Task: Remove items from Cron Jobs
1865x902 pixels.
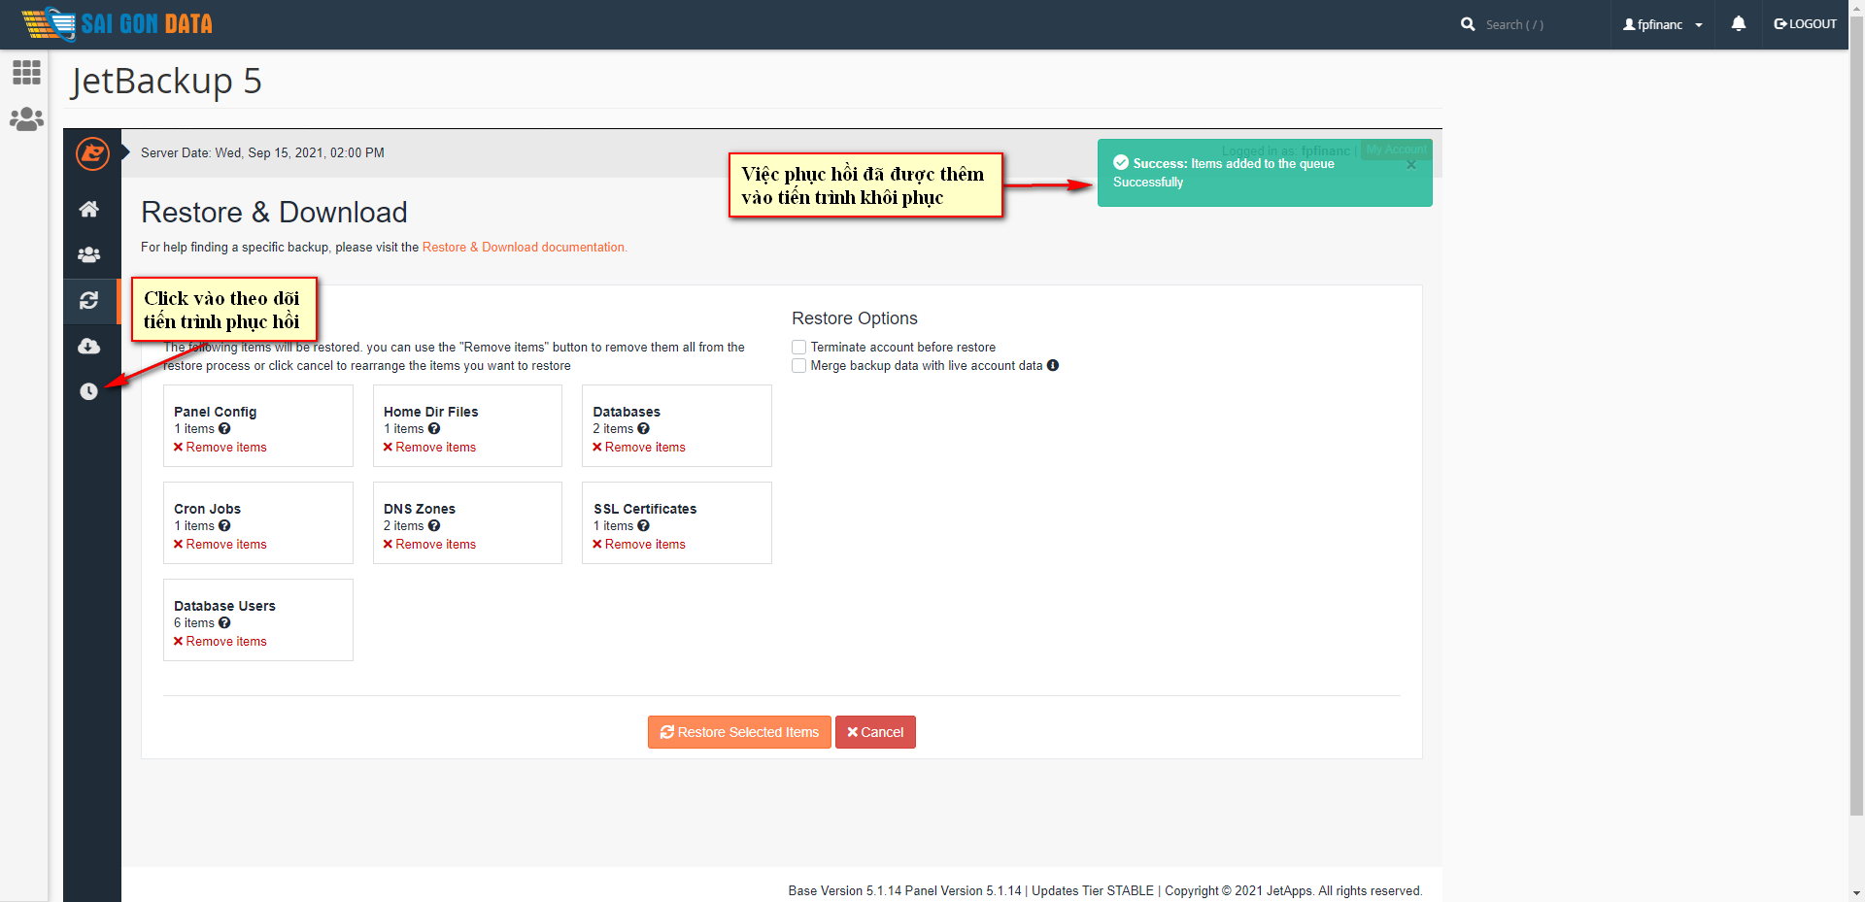Action: coord(220,544)
